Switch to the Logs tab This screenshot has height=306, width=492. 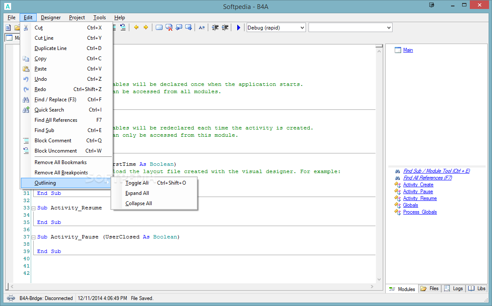454,288
